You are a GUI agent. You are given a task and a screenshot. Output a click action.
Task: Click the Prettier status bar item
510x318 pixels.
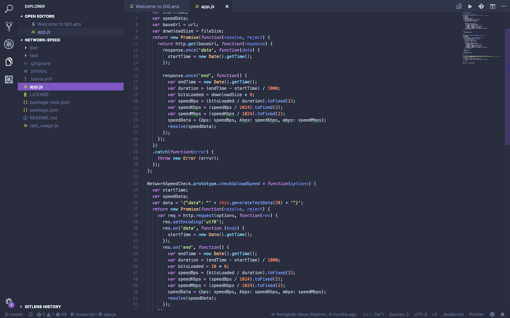pos(476,314)
